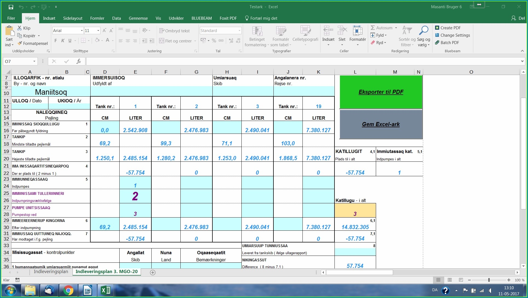Click the Save icon in the quick access toolbar
This screenshot has height=298, width=528.
11,7
